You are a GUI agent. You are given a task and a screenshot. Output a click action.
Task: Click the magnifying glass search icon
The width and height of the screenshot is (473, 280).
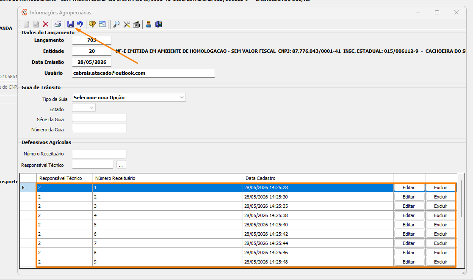116,24
